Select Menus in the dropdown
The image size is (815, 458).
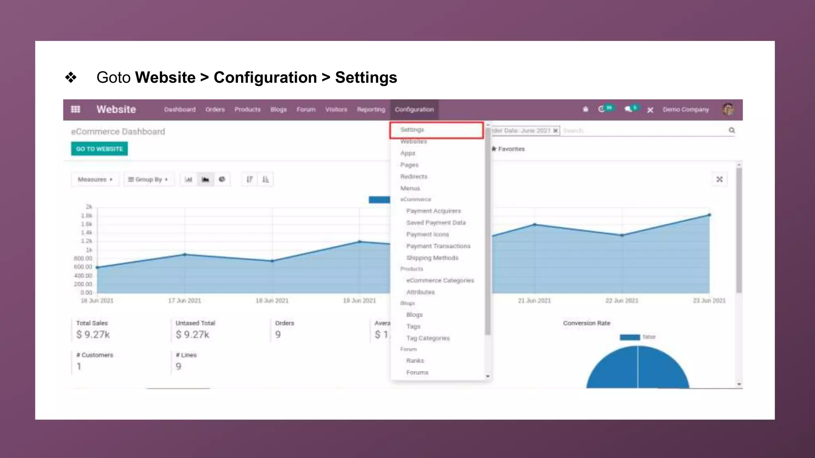point(410,188)
